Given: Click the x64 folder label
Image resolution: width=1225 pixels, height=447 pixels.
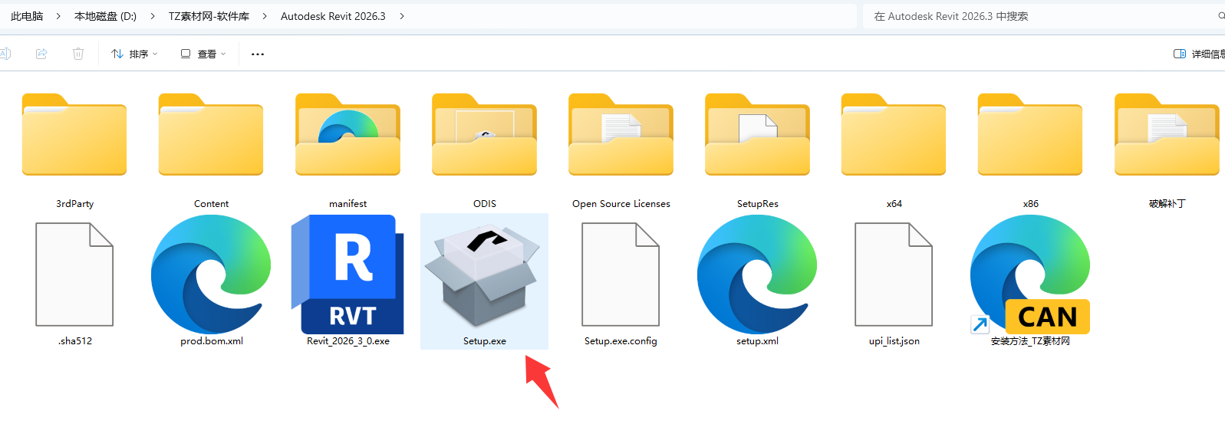Looking at the screenshot, I should coord(894,204).
